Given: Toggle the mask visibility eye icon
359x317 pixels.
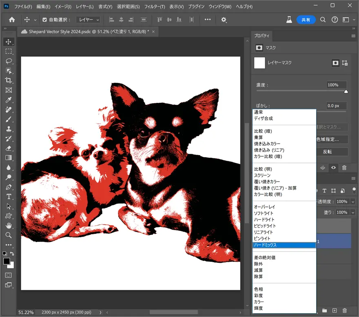Looking at the screenshot, I should point(334,167).
